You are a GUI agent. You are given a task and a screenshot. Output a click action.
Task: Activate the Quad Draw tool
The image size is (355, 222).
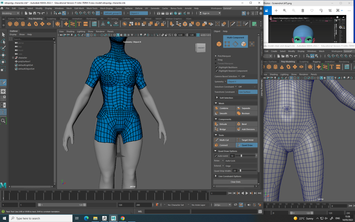(246, 145)
